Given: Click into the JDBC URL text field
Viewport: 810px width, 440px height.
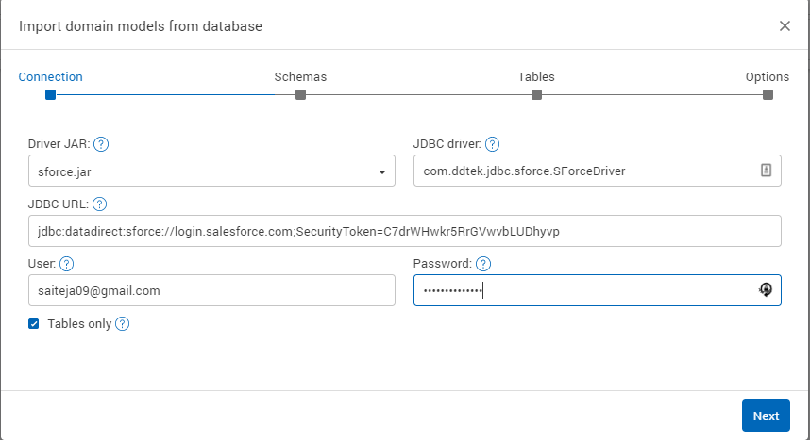Looking at the screenshot, I should pos(404,231).
